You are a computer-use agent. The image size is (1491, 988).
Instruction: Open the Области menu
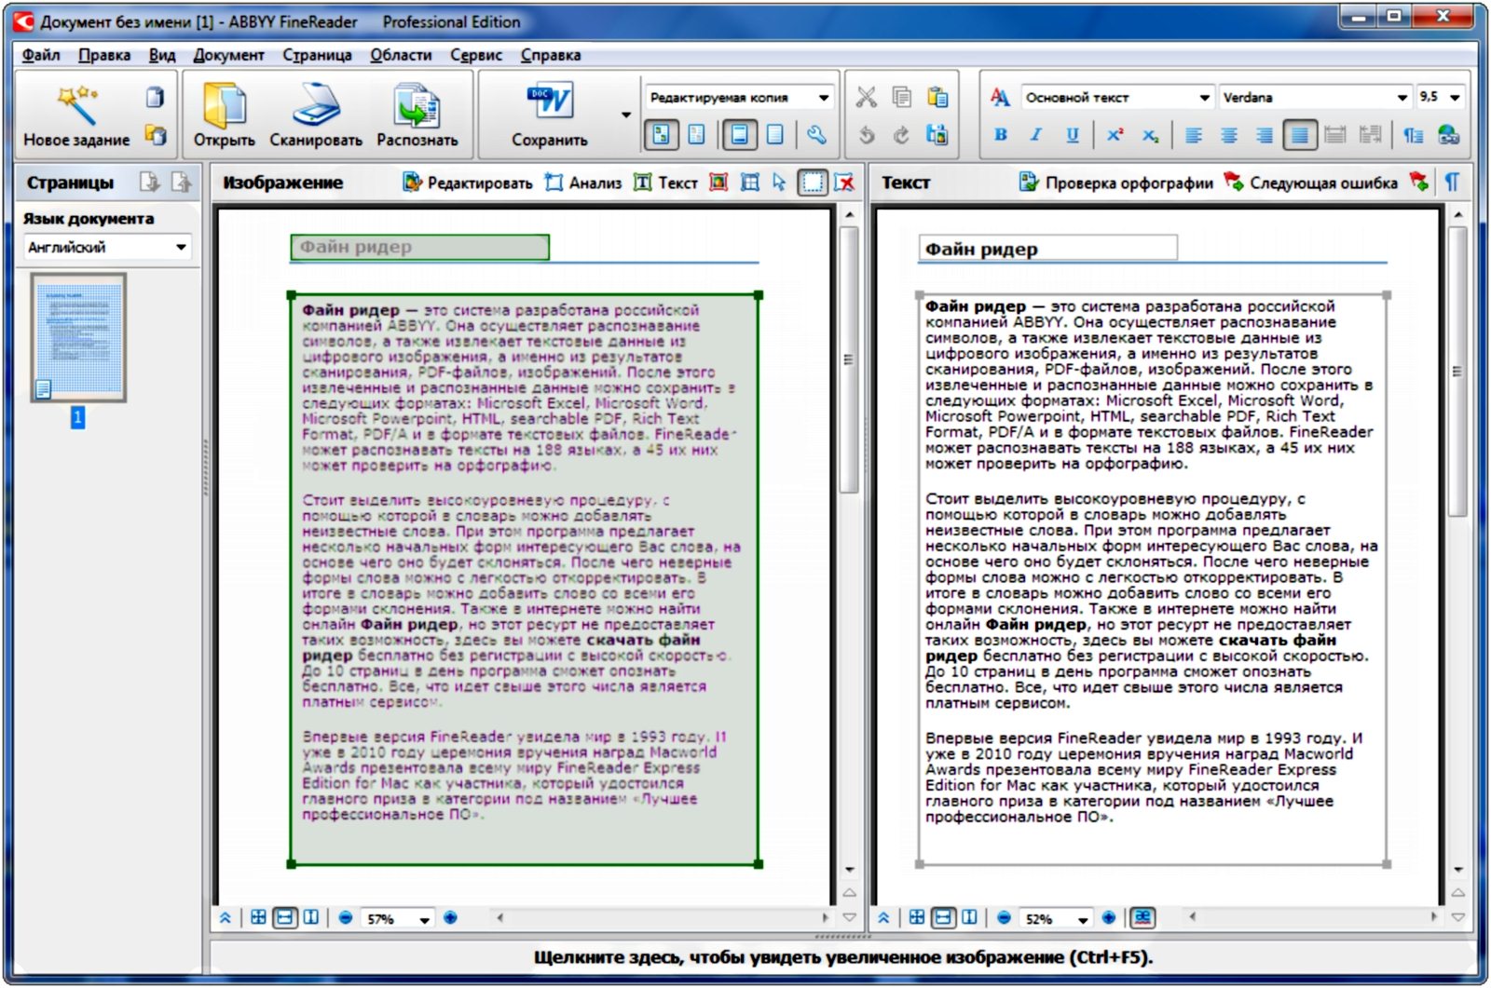pos(401,55)
